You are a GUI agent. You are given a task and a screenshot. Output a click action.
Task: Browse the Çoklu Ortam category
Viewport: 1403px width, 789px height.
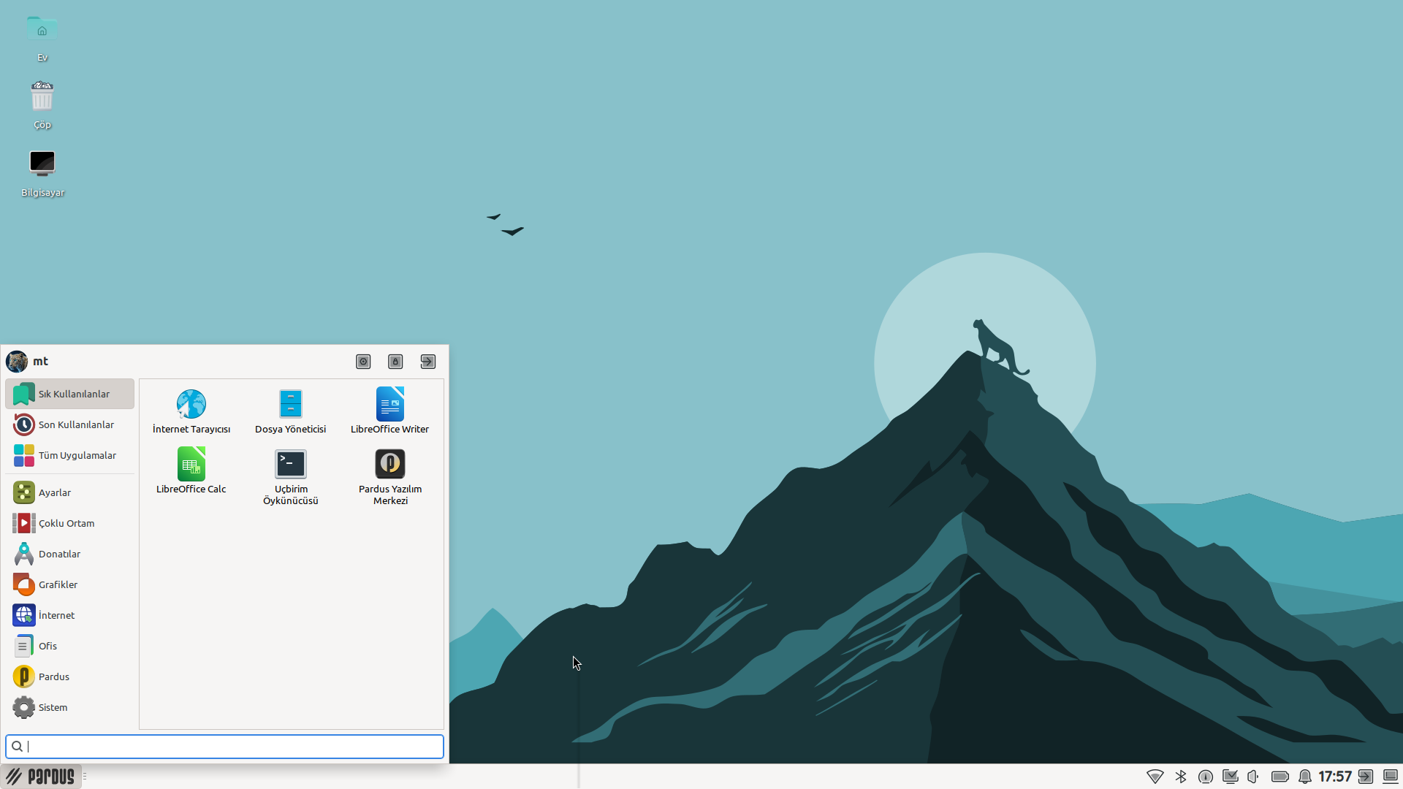coord(69,523)
